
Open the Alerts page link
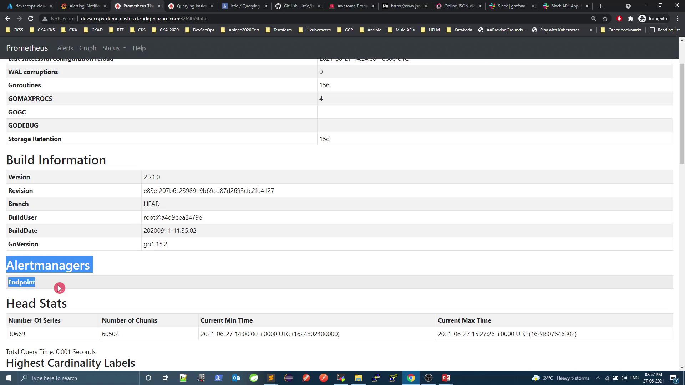(65, 48)
